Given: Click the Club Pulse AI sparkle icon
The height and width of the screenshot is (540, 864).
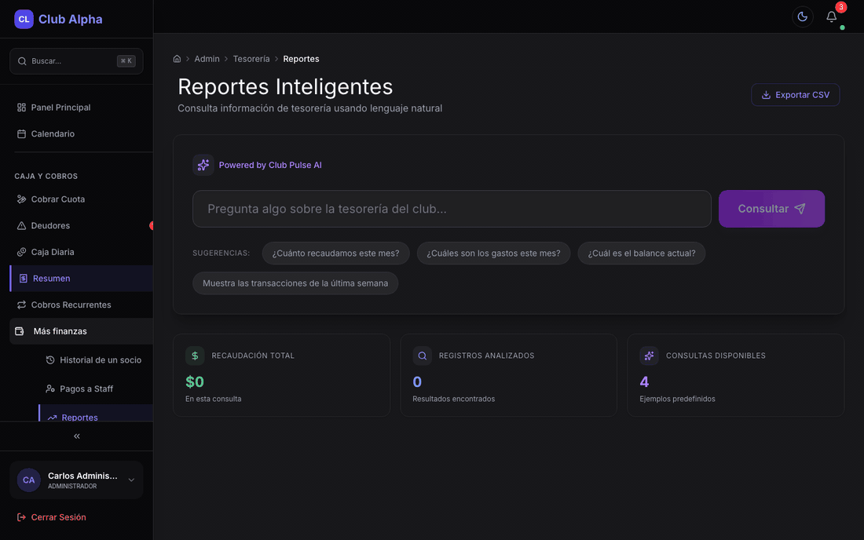Looking at the screenshot, I should point(203,165).
